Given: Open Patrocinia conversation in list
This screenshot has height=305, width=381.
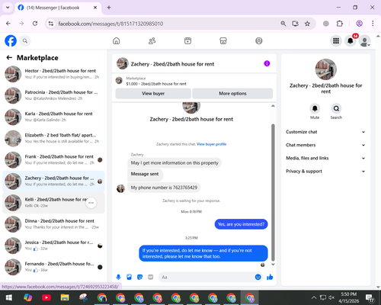Looking at the screenshot, I should coord(53,95).
